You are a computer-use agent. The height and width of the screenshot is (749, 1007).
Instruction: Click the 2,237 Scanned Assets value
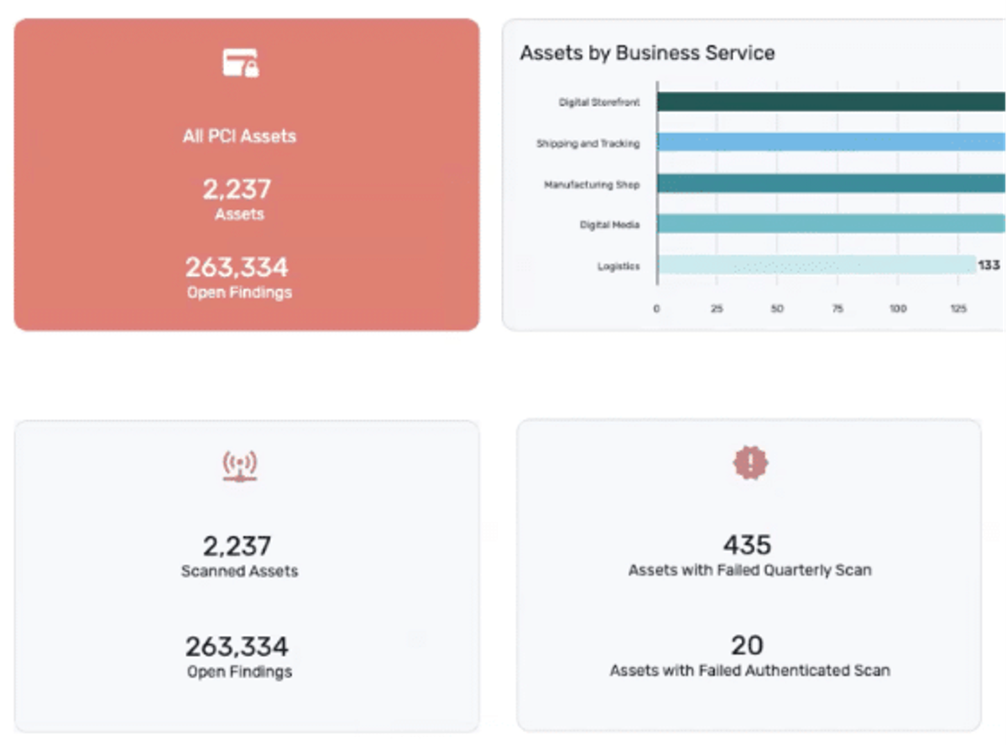coord(237,547)
